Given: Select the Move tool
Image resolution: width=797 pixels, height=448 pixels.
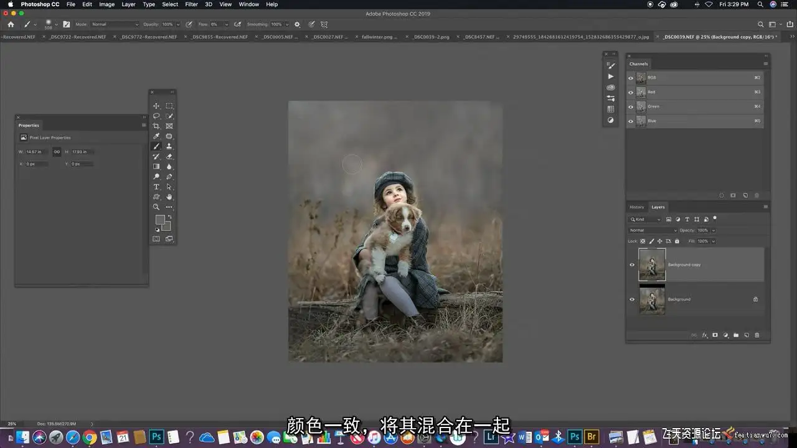Looking at the screenshot, I should pyautogui.click(x=156, y=106).
